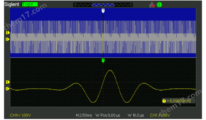Click the yellow f frequency icon
The image size is (206, 120).
coord(164,101)
